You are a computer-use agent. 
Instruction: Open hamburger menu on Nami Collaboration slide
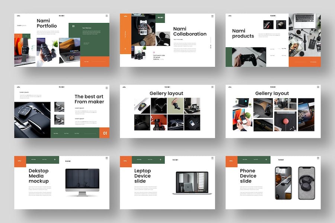coord(213,16)
